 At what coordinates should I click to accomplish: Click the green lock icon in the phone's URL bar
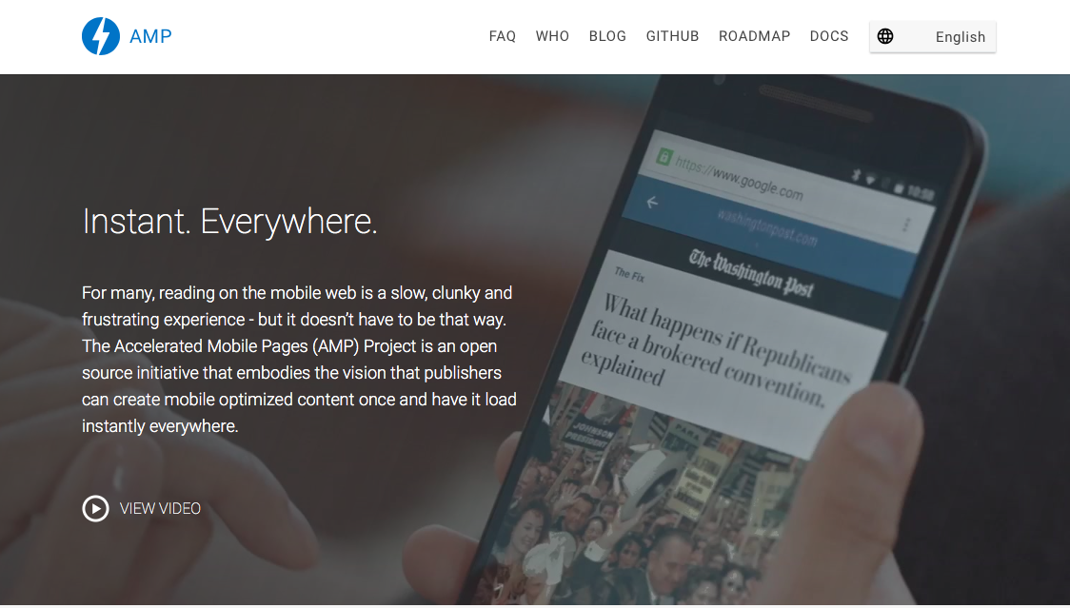664,157
